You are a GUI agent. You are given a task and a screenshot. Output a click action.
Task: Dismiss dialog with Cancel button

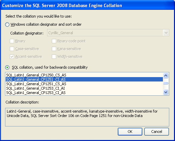(x=156, y=132)
